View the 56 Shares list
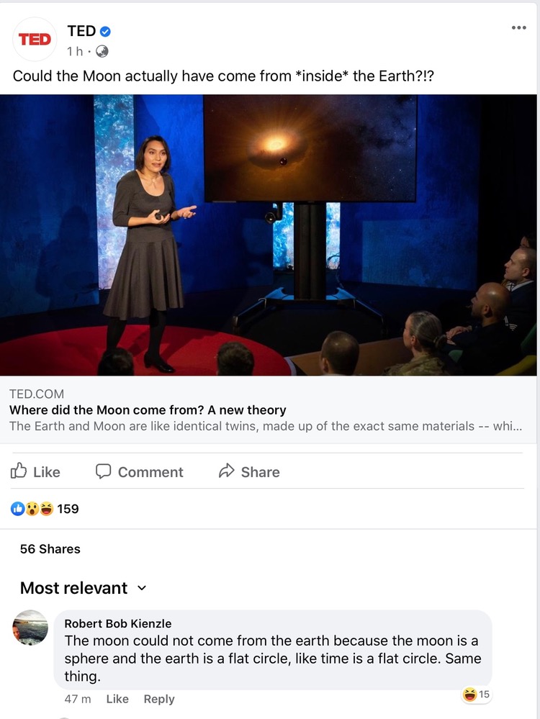540x719 pixels. coord(50,549)
